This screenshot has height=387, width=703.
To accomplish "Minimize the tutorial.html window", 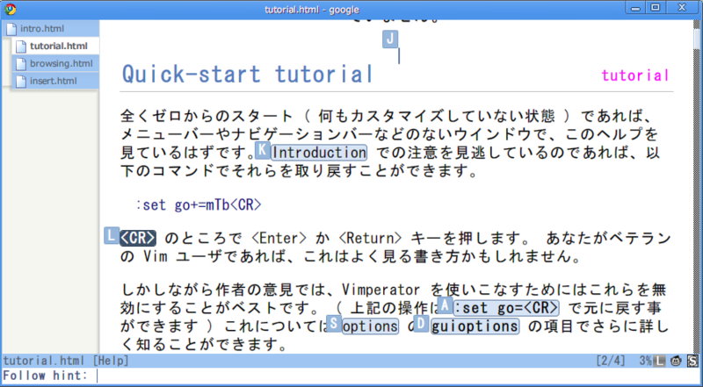I will coord(636,8).
